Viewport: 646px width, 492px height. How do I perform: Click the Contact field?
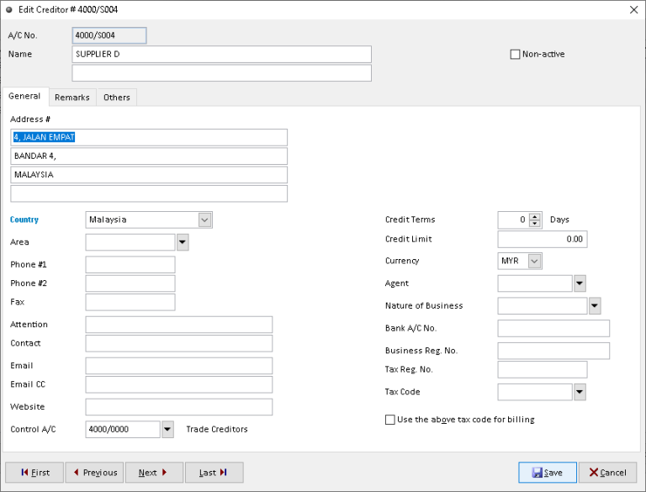coord(179,343)
